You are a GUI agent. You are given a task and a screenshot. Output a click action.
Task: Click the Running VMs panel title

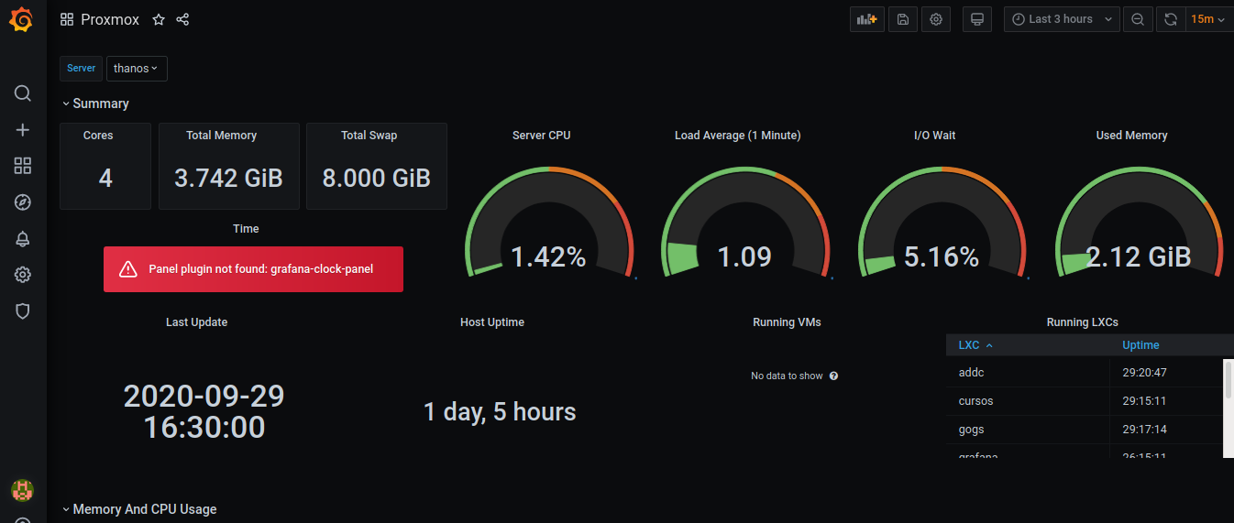(x=787, y=322)
